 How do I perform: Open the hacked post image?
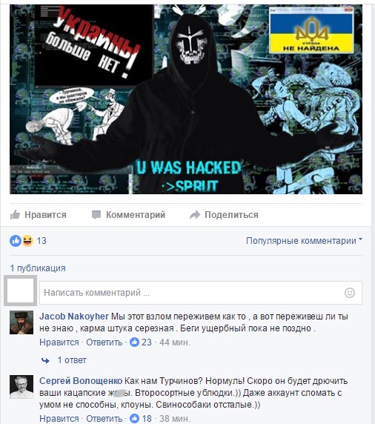186,99
